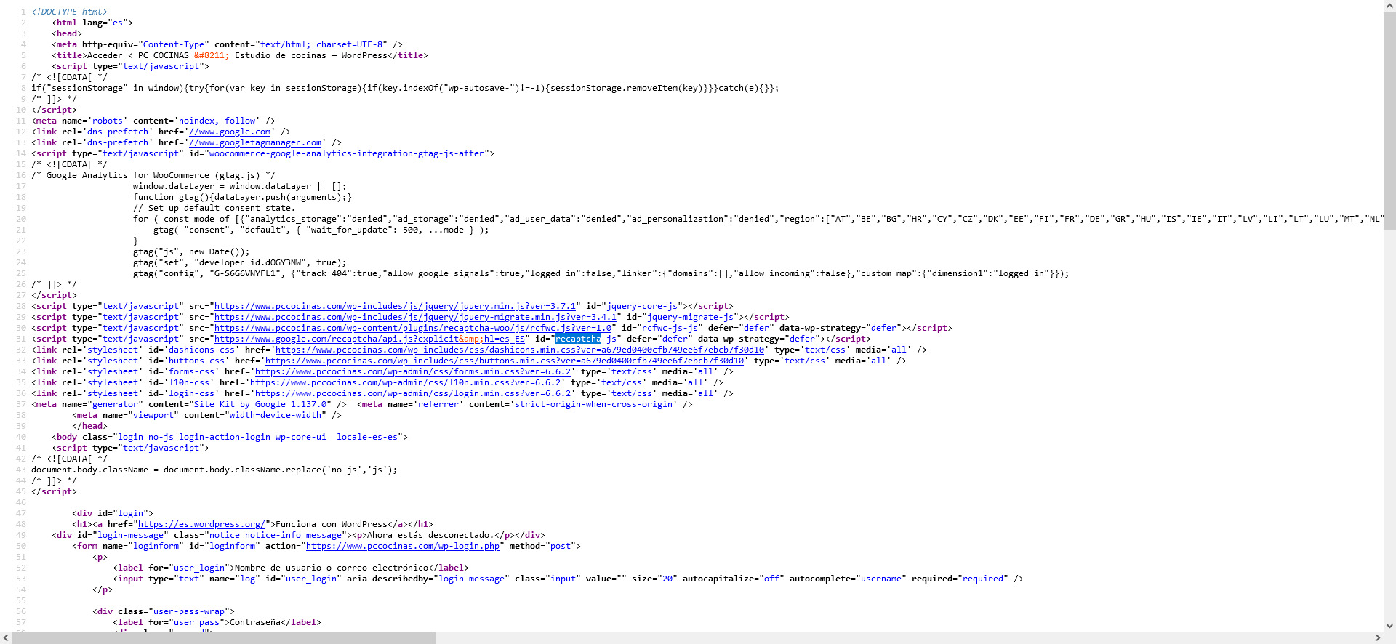Click the vertical scrollbar down arrow
Viewport: 1396px width, 644px height.
[x=1389, y=626]
